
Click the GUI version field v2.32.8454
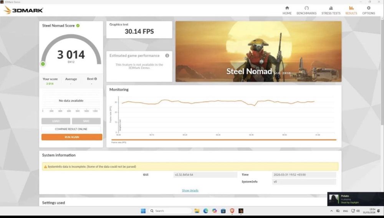(205, 175)
